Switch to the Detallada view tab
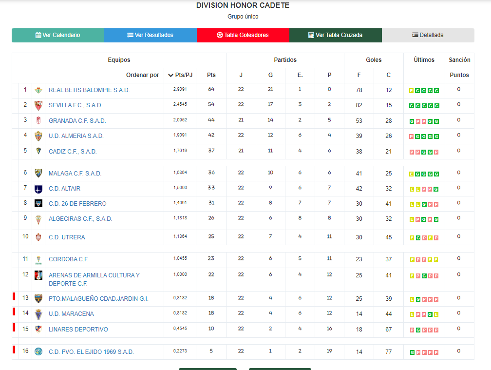Viewport: 491px width, 370px height. tap(428, 35)
